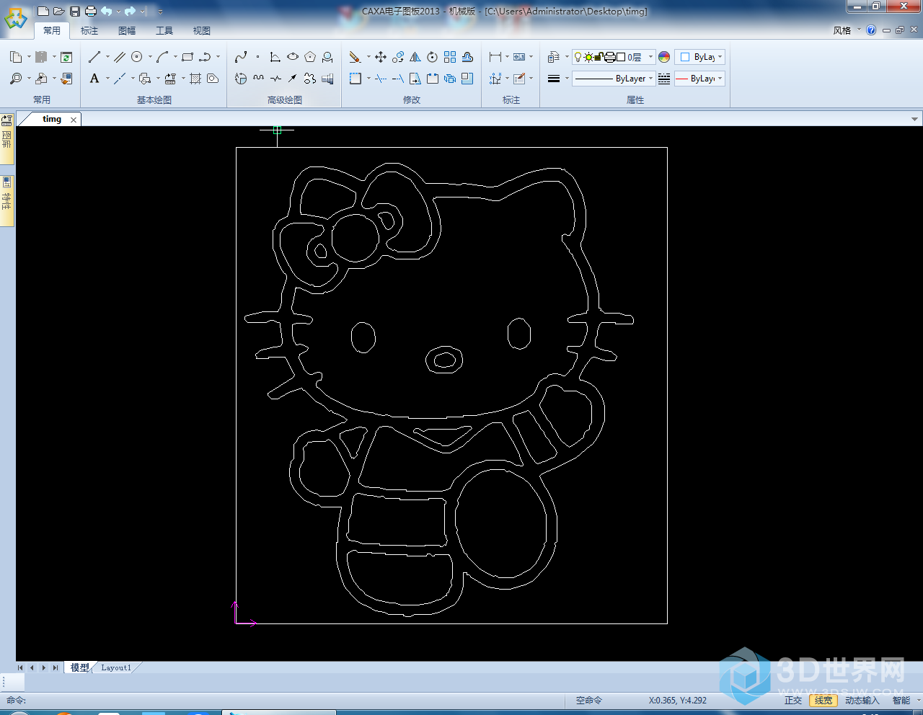Viewport: 923px width, 715px height.
Task: Click the Print icon in quick access bar
Action: [x=90, y=11]
